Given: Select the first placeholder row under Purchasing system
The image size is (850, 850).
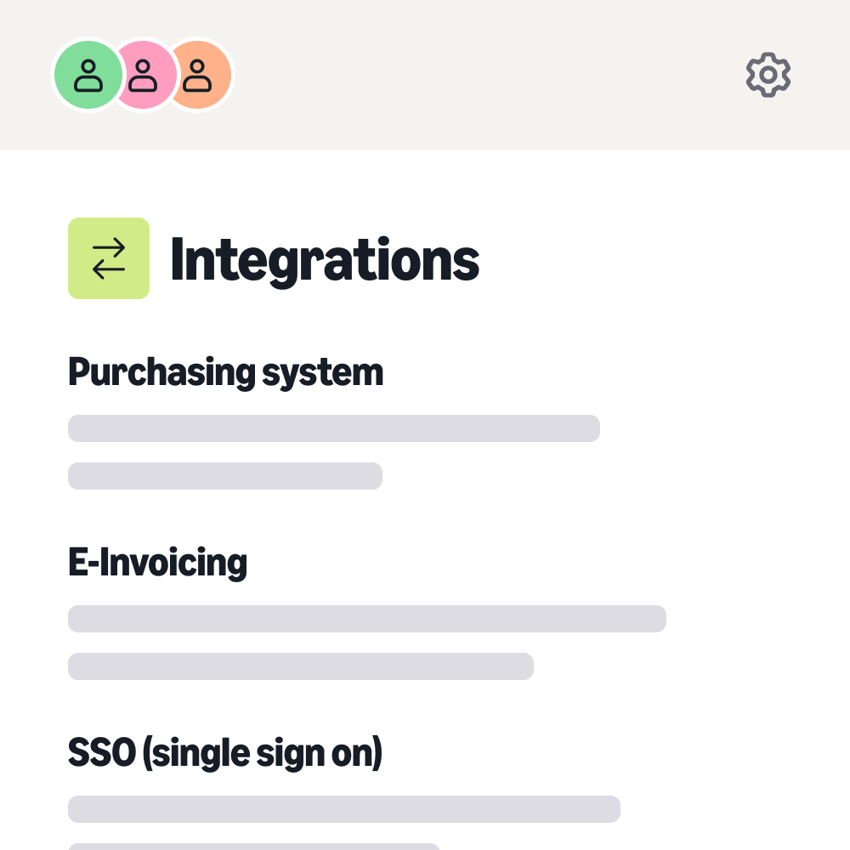Looking at the screenshot, I should click(333, 428).
